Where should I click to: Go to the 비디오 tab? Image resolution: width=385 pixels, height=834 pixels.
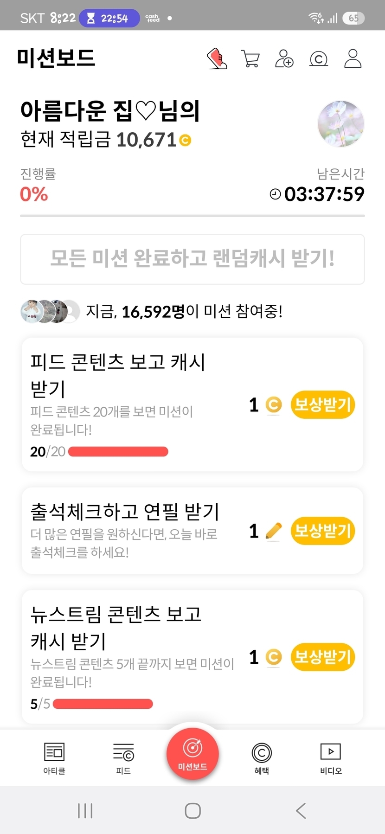coord(331,758)
